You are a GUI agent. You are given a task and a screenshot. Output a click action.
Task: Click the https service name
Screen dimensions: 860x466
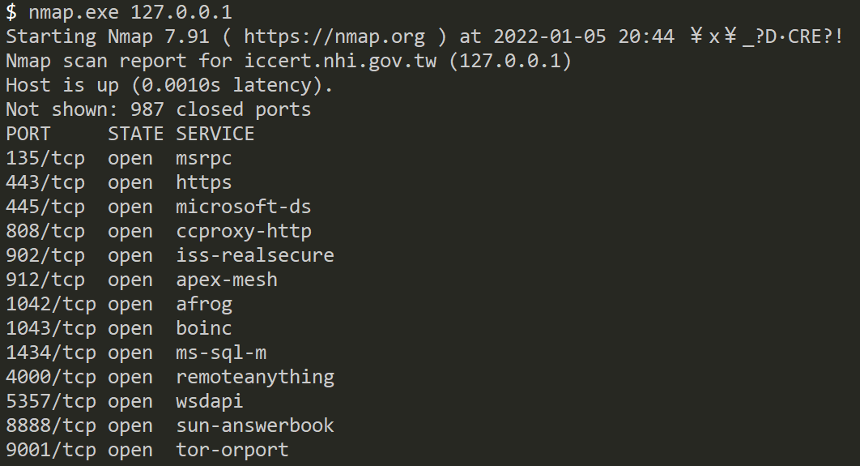[203, 182]
